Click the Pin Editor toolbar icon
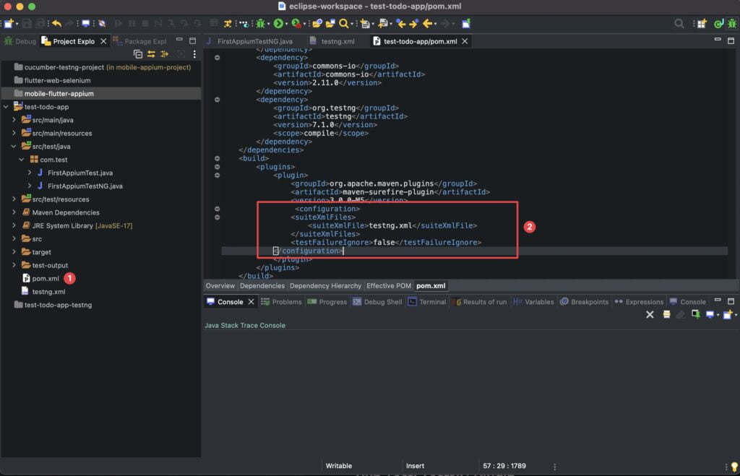This screenshot has height=476, width=740. tap(466, 23)
